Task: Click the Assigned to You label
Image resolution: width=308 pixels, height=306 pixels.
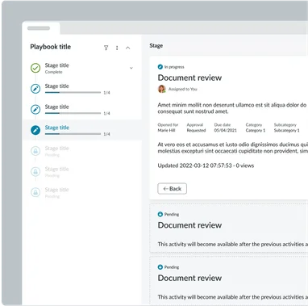Action: pyautogui.click(x=183, y=89)
